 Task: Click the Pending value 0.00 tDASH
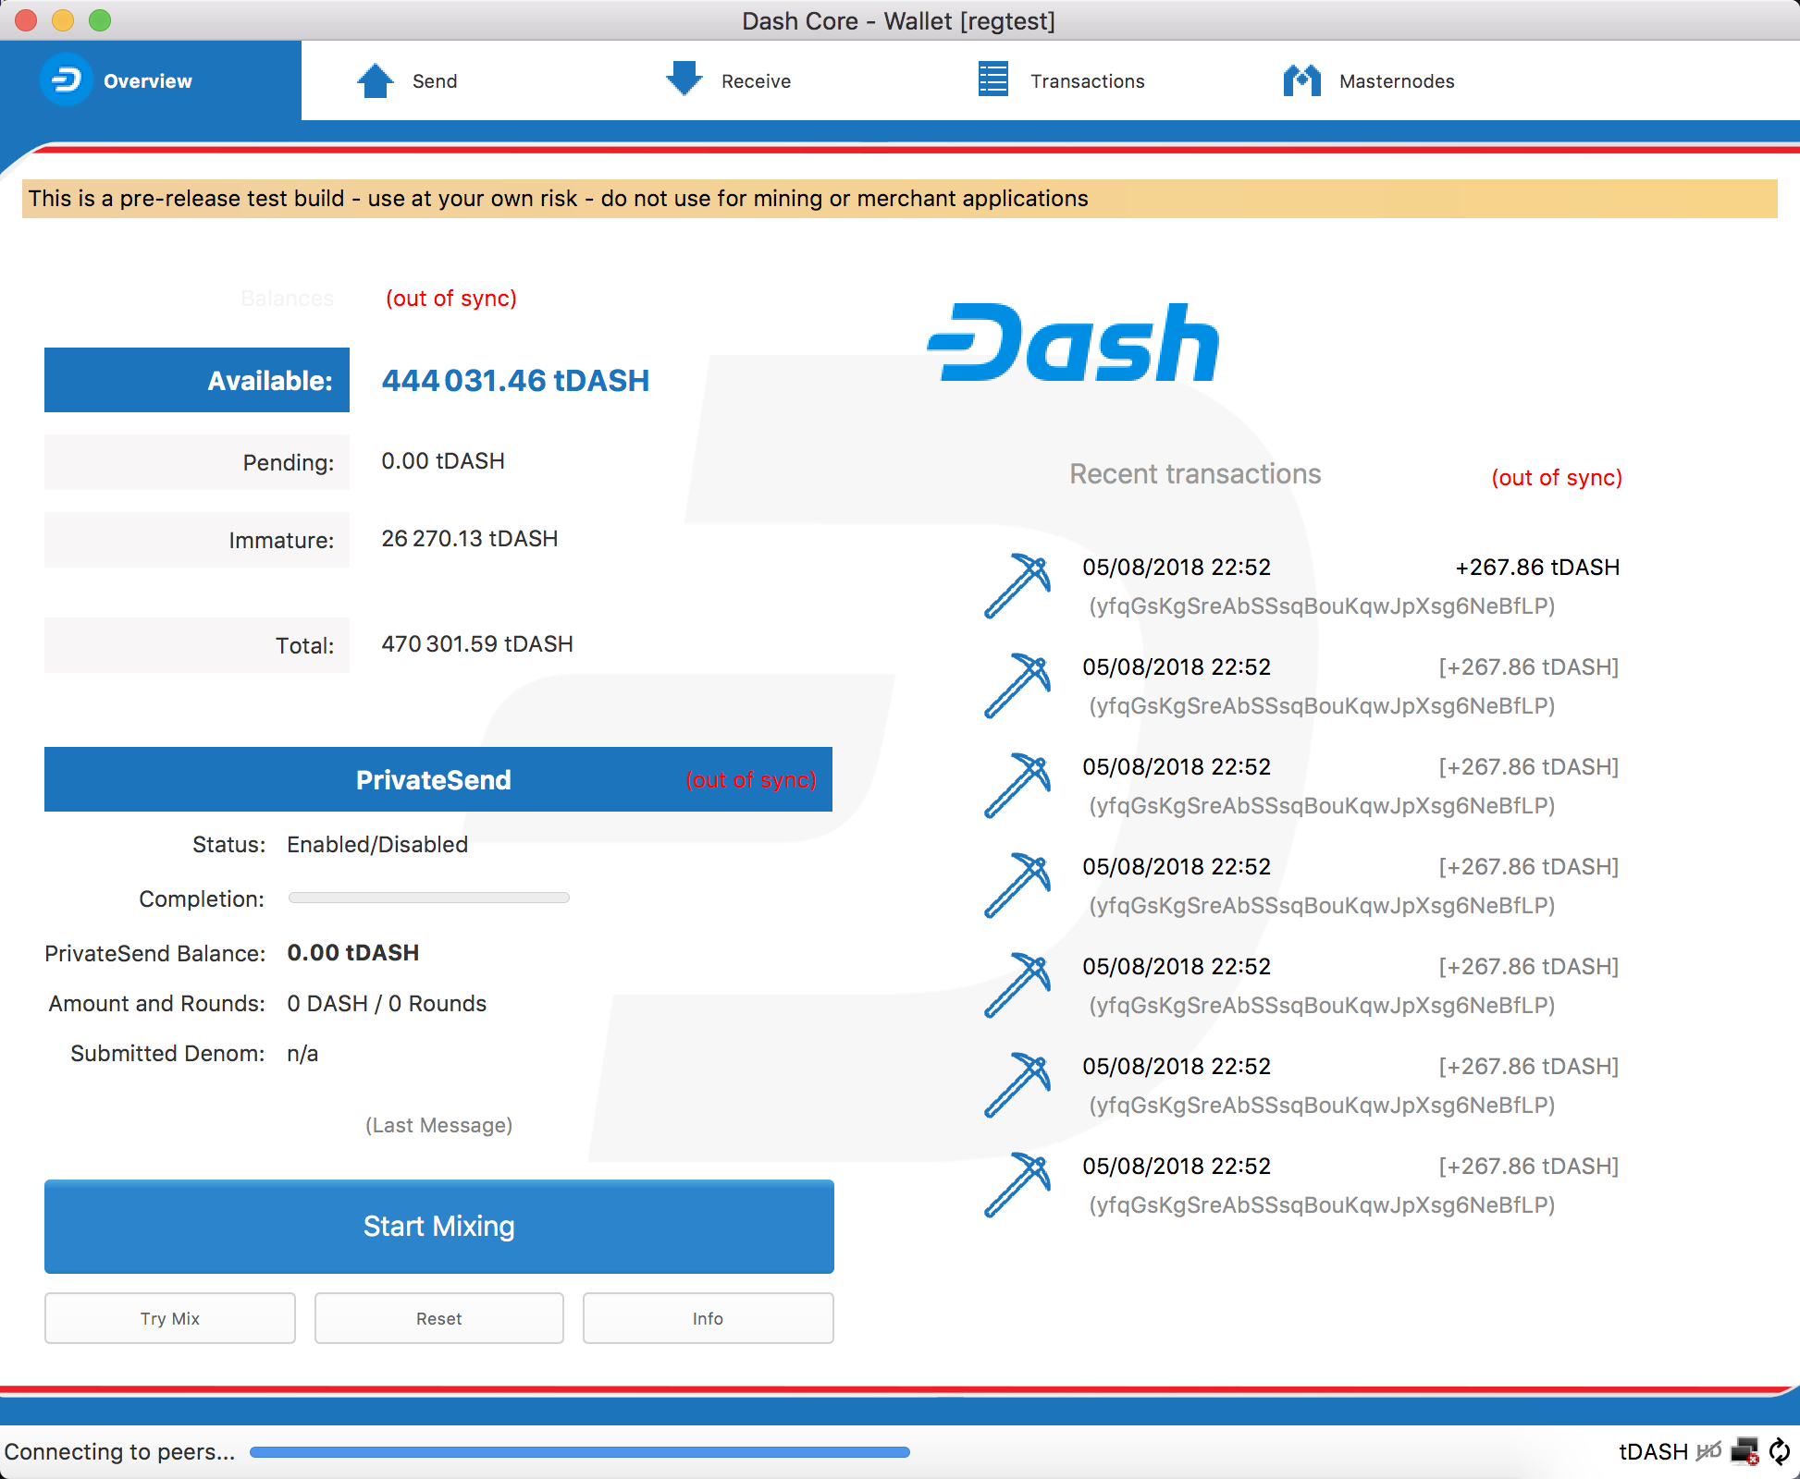pos(443,461)
